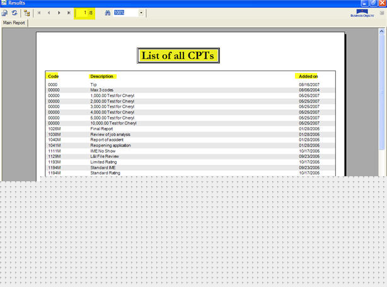
Task: Click the Limited Rating description
Action: click(x=103, y=162)
